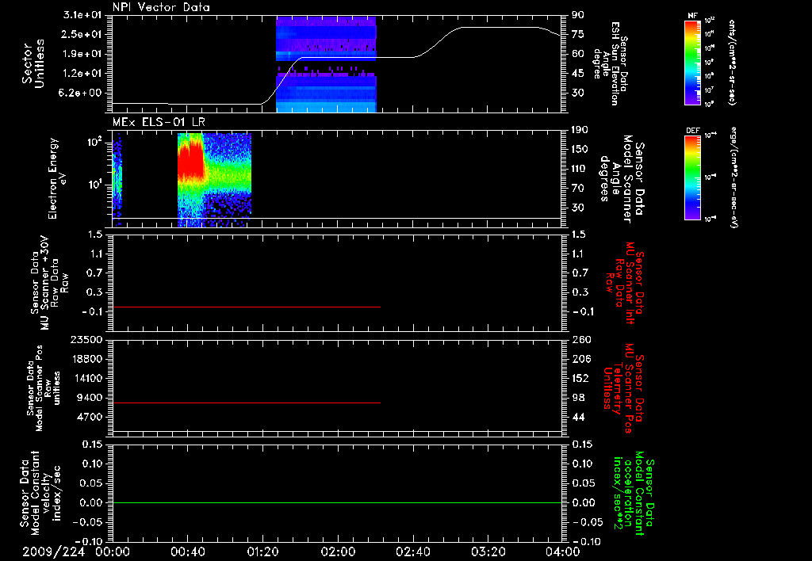Click the "00:40" time tick label
The height and width of the screenshot is (561, 812).
(187, 551)
